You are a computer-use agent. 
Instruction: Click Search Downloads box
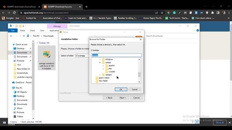[x=171, y=36]
